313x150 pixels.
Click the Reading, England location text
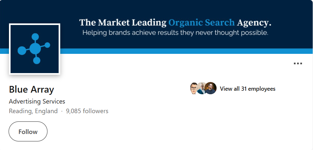click(x=33, y=111)
